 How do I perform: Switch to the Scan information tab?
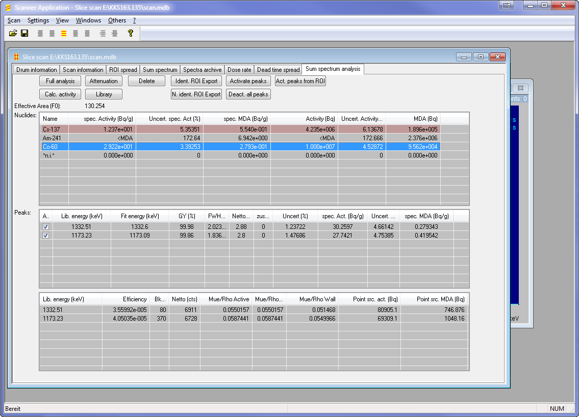[x=83, y=70]
